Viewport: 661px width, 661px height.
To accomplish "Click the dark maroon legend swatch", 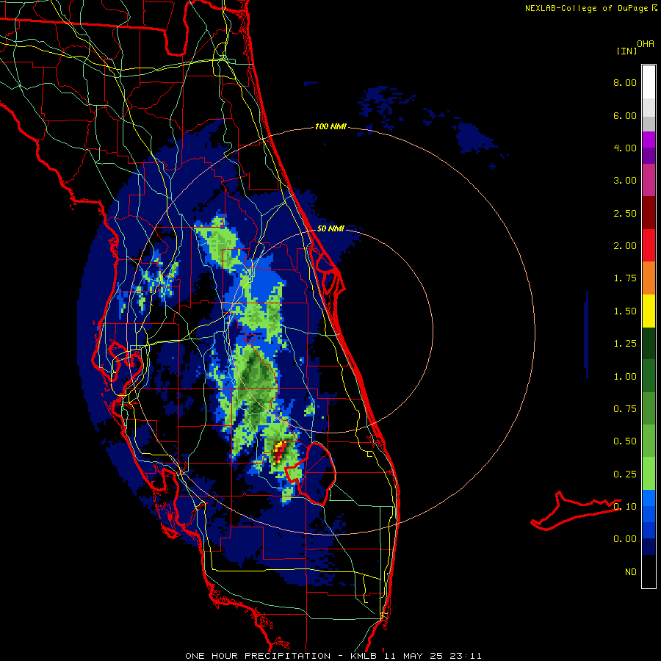I will 649,213.
